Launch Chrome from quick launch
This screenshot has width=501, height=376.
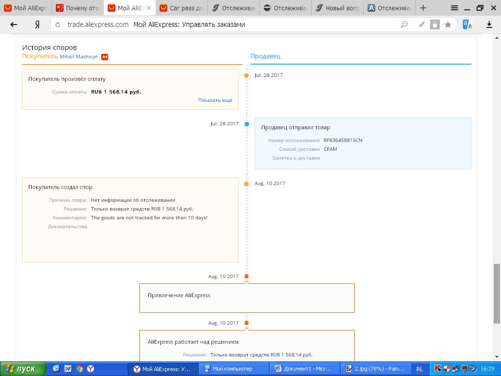click(79, 369)
